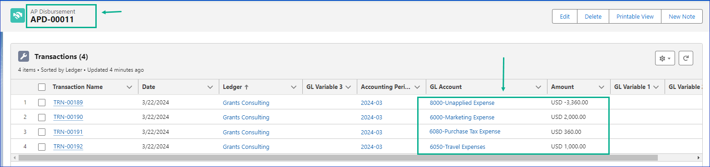Open transaction TRN-00190 link
The image size is (710, 167).
68,117
